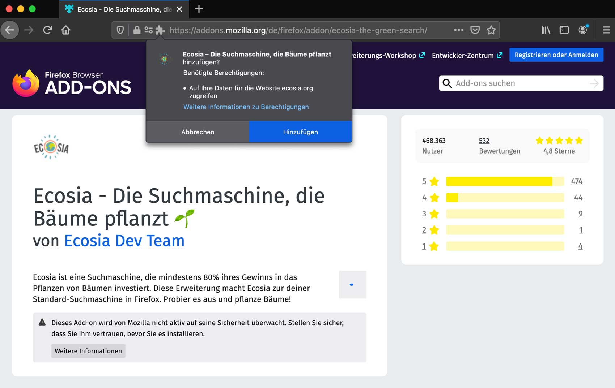Cancel installation with Abbrechen
615x388 pixels.
[198, 132]
